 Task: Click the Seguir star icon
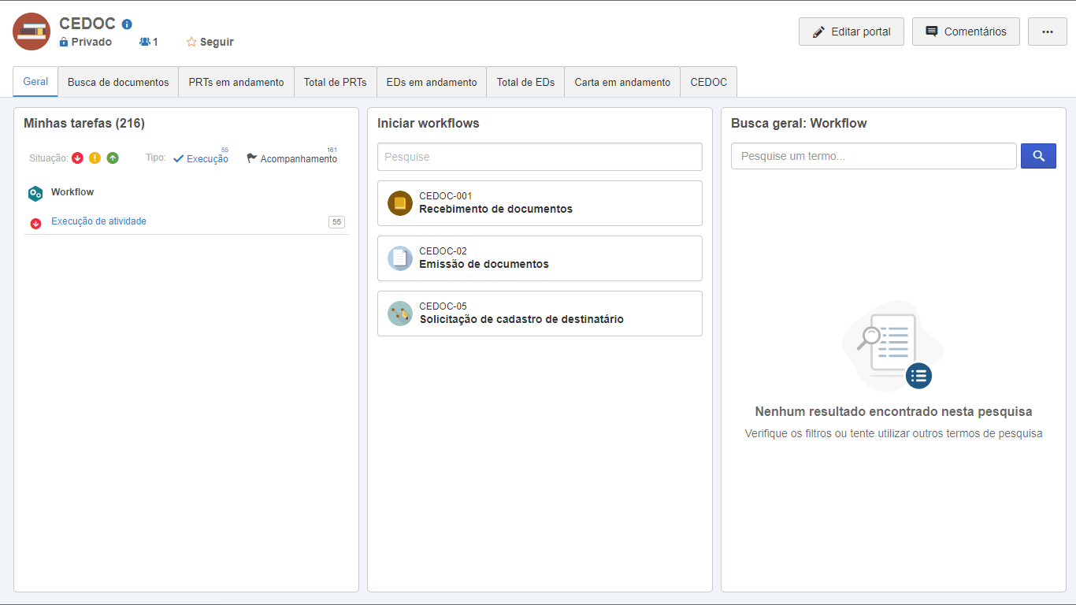[x=191, y=42]
